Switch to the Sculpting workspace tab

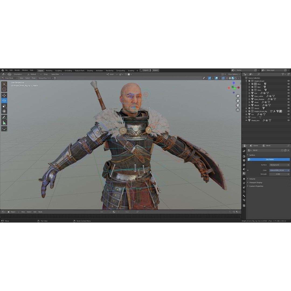tap(58, 71)
